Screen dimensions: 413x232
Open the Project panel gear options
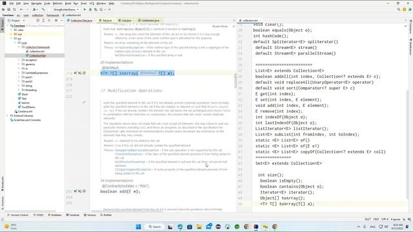[x=56, y=20]
